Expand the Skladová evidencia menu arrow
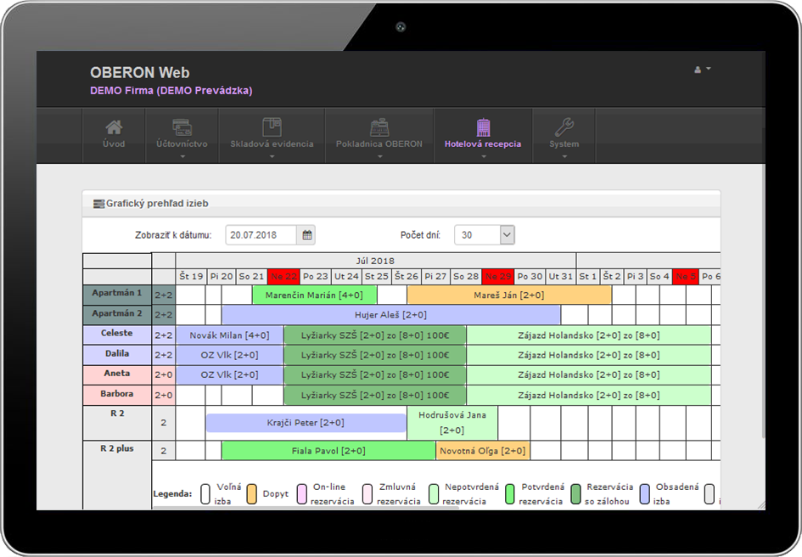Image resolution: width=802 pixels, height=557 pixels. [x=272, y=156]
